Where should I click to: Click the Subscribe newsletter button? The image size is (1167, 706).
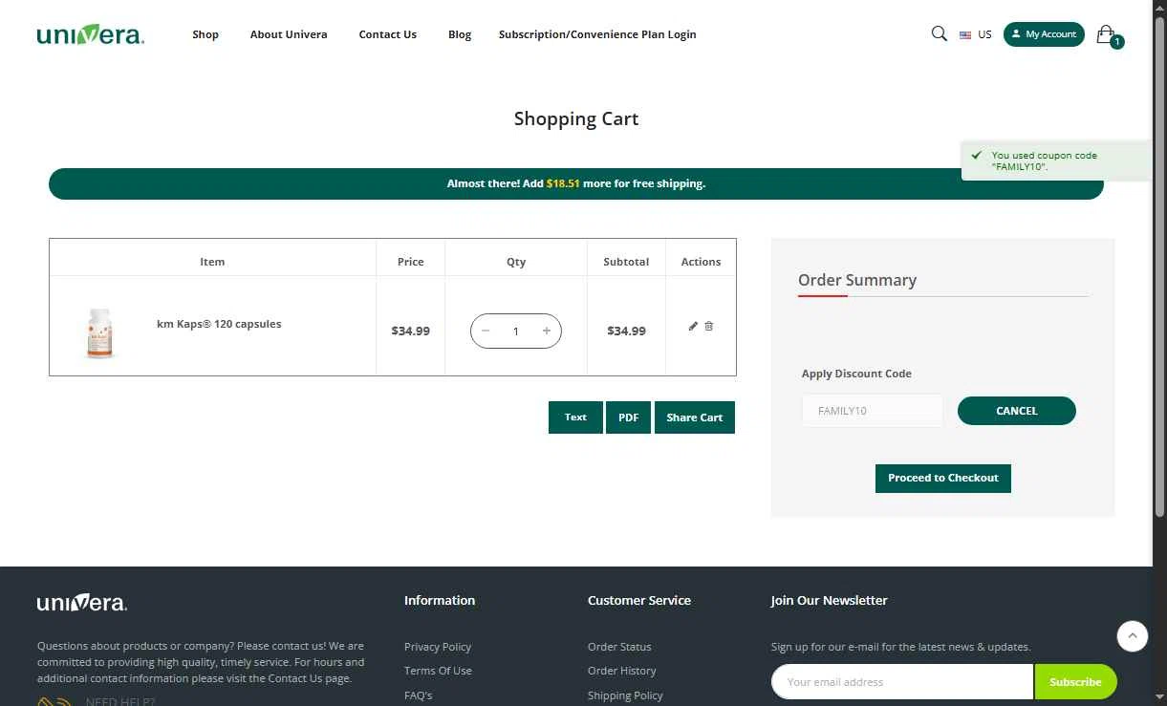click(x=1075, y=682)
